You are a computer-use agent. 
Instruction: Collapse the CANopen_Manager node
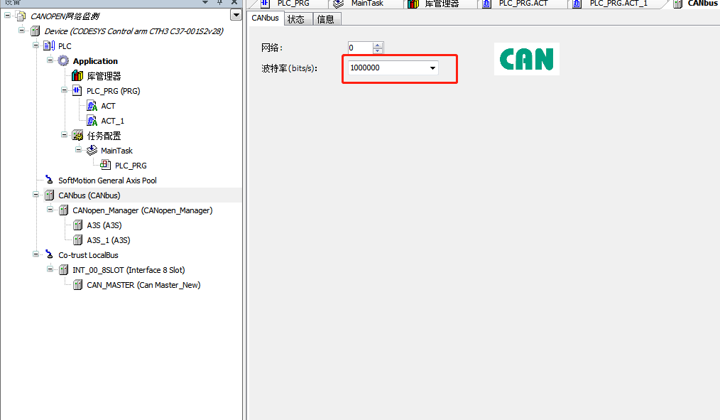[x=50, y=209]
